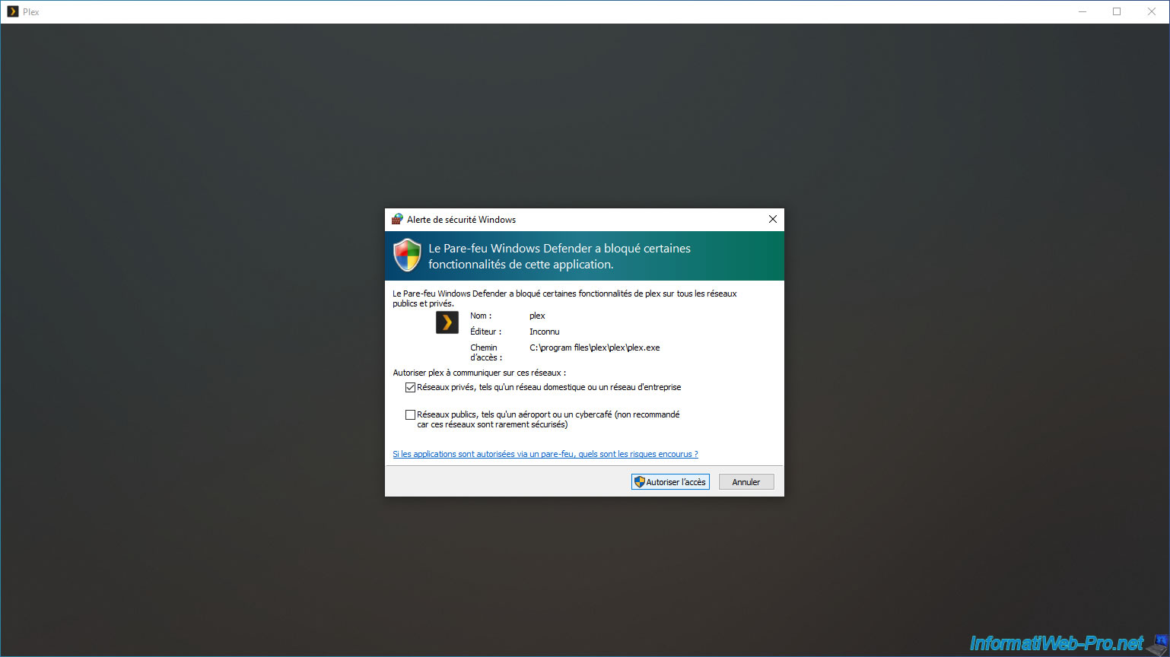Minimize the Plex window

coord(1082,11)
